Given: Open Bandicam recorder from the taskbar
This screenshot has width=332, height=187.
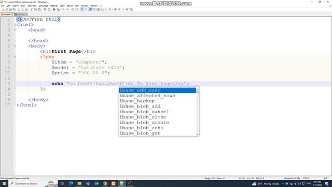Looking at the screenshot, I should click(x=130, y=183).
